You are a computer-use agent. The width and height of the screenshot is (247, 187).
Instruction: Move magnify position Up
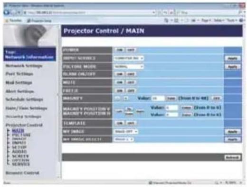pyautogui.click(x=129, y=109)
